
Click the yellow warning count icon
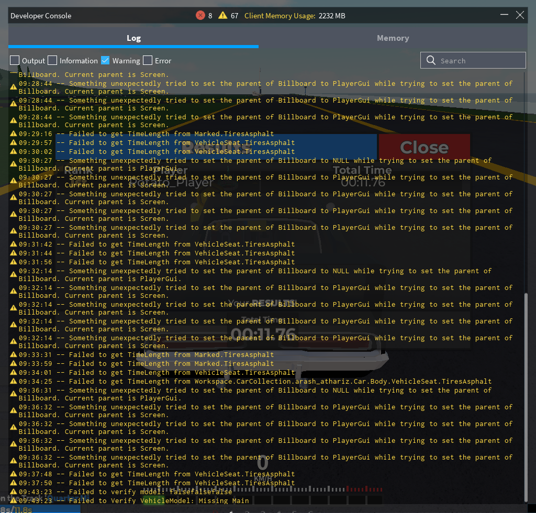tap(223, 15)
